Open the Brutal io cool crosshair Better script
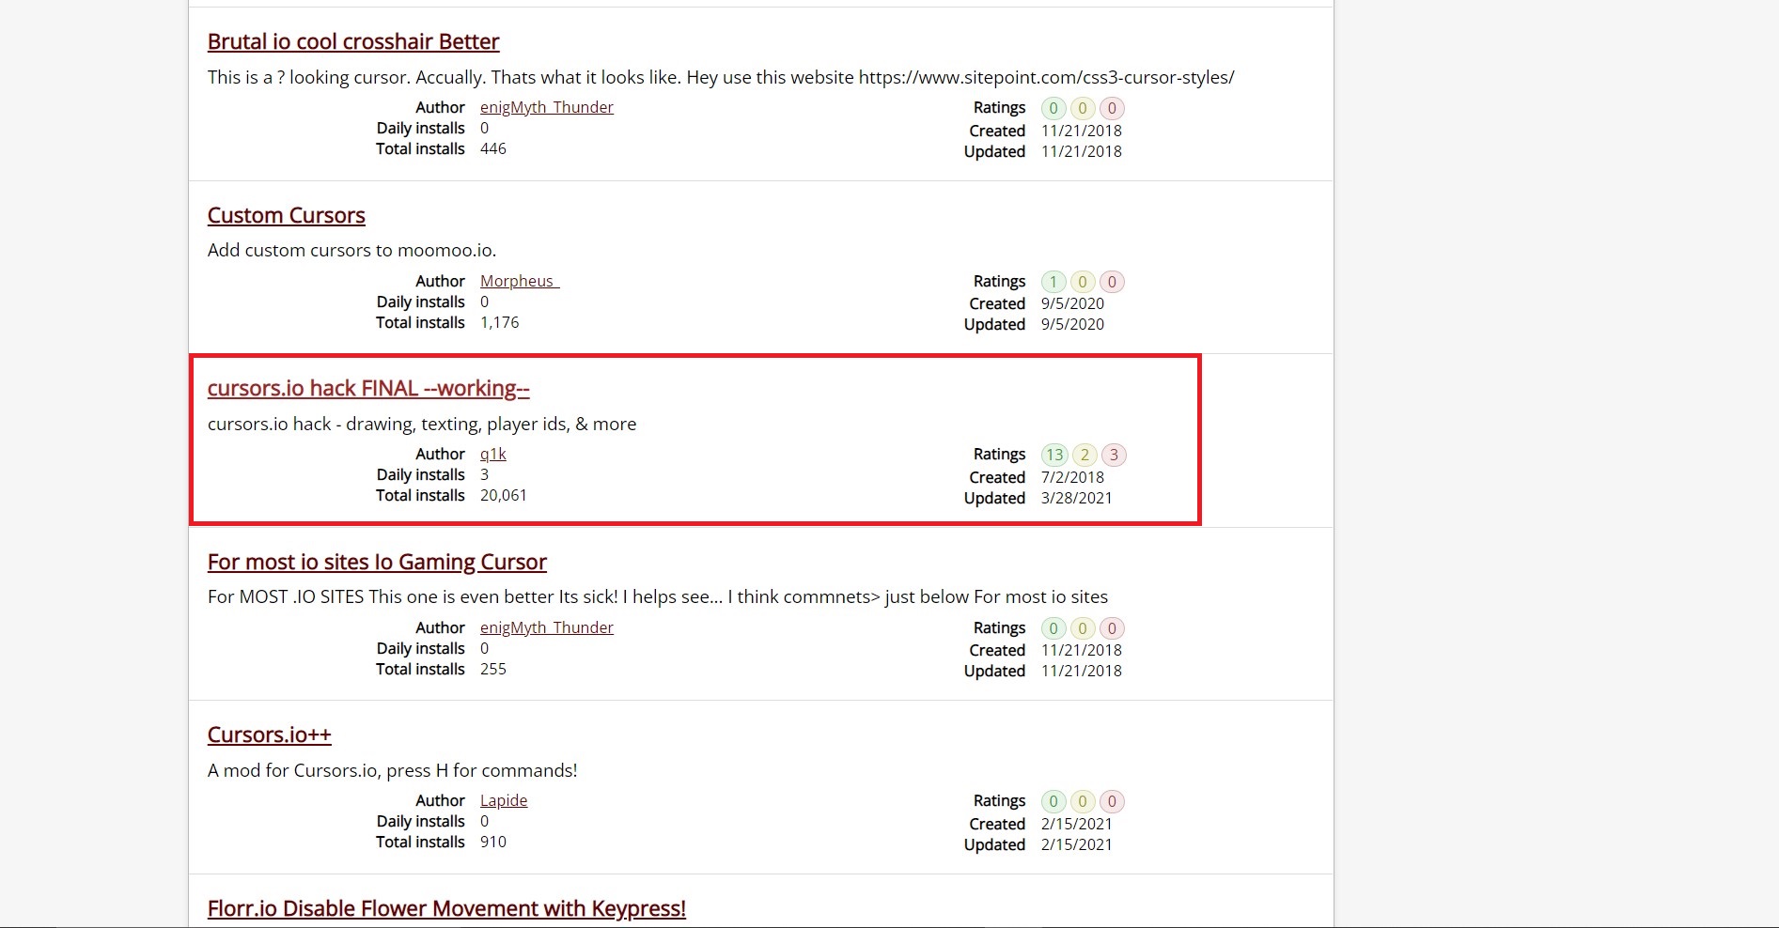The height and width of the screenshot is (928, 1779). click(352, 42)
